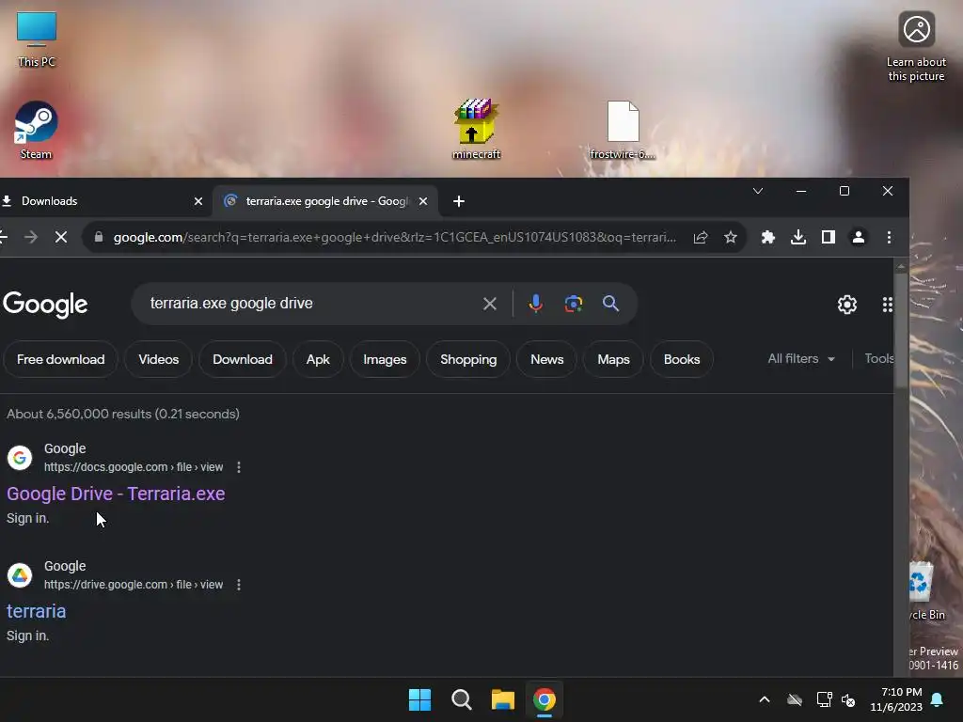The image size is (963, 722).
Task: Focus the Chrome address bar URL
Action: [394, 237]
